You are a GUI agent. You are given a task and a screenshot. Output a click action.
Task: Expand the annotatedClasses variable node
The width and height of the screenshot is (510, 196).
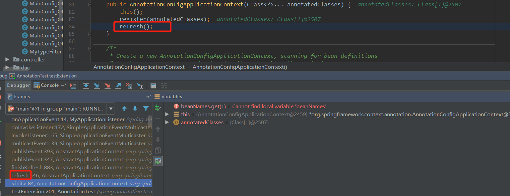167,123
